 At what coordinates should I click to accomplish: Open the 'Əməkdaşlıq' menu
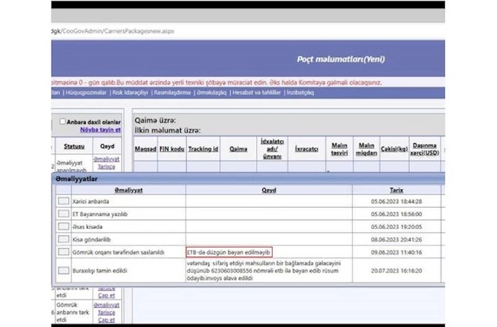(x=211, y=93)
